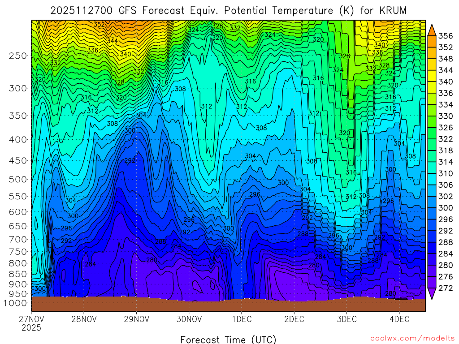
Task: Click the 700 pressure level axis label
Action: 17,239
